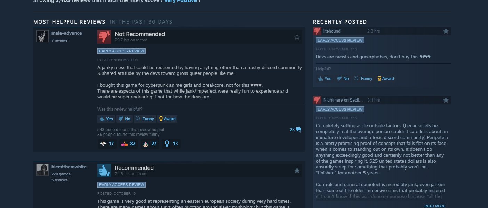Viewport: 488px width, 208px height.
Task: Vote Yes on litehound's recent review
Action: pyautogui.click(x=325, y=79)
